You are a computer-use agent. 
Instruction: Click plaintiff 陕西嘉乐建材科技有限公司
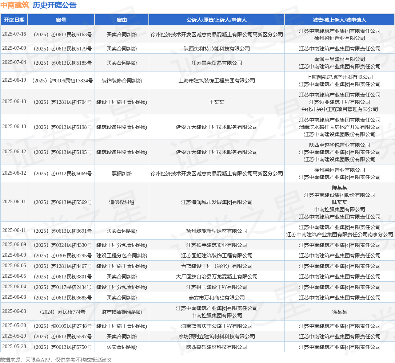[217, 347]
